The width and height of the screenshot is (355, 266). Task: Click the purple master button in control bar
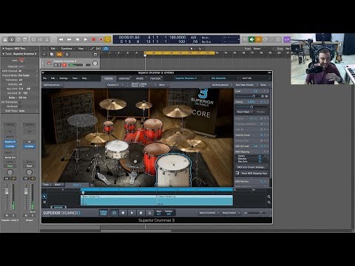tap(287, 39)
